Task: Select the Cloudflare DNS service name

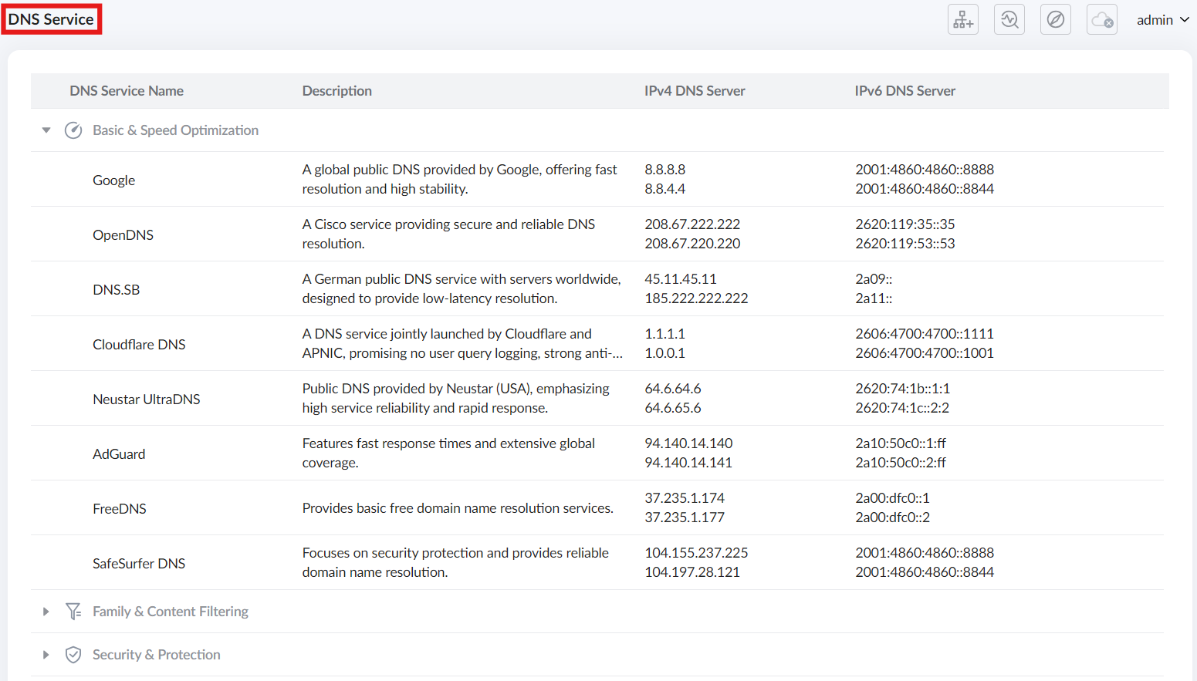Action: click(139, 345)
